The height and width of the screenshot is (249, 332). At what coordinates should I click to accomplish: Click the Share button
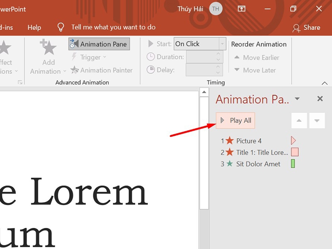pyautogui.click(x=306, y=28)
